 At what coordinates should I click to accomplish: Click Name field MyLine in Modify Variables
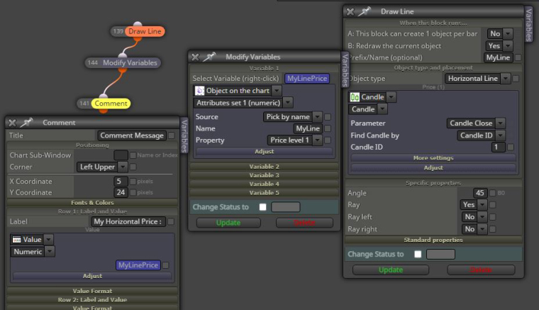(308, 128)
